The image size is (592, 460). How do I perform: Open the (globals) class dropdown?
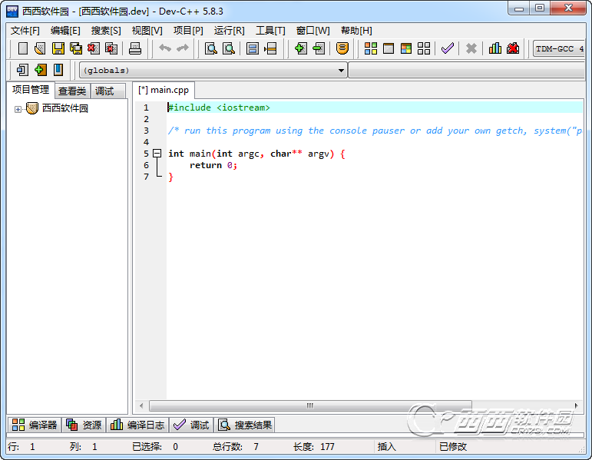pyautogui.click(x=213, y=71)
